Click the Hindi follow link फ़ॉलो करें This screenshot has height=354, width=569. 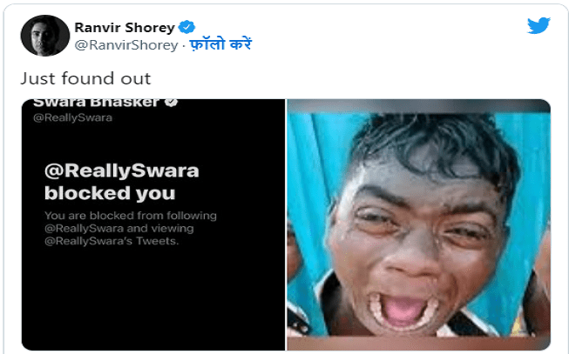(220, 44)
